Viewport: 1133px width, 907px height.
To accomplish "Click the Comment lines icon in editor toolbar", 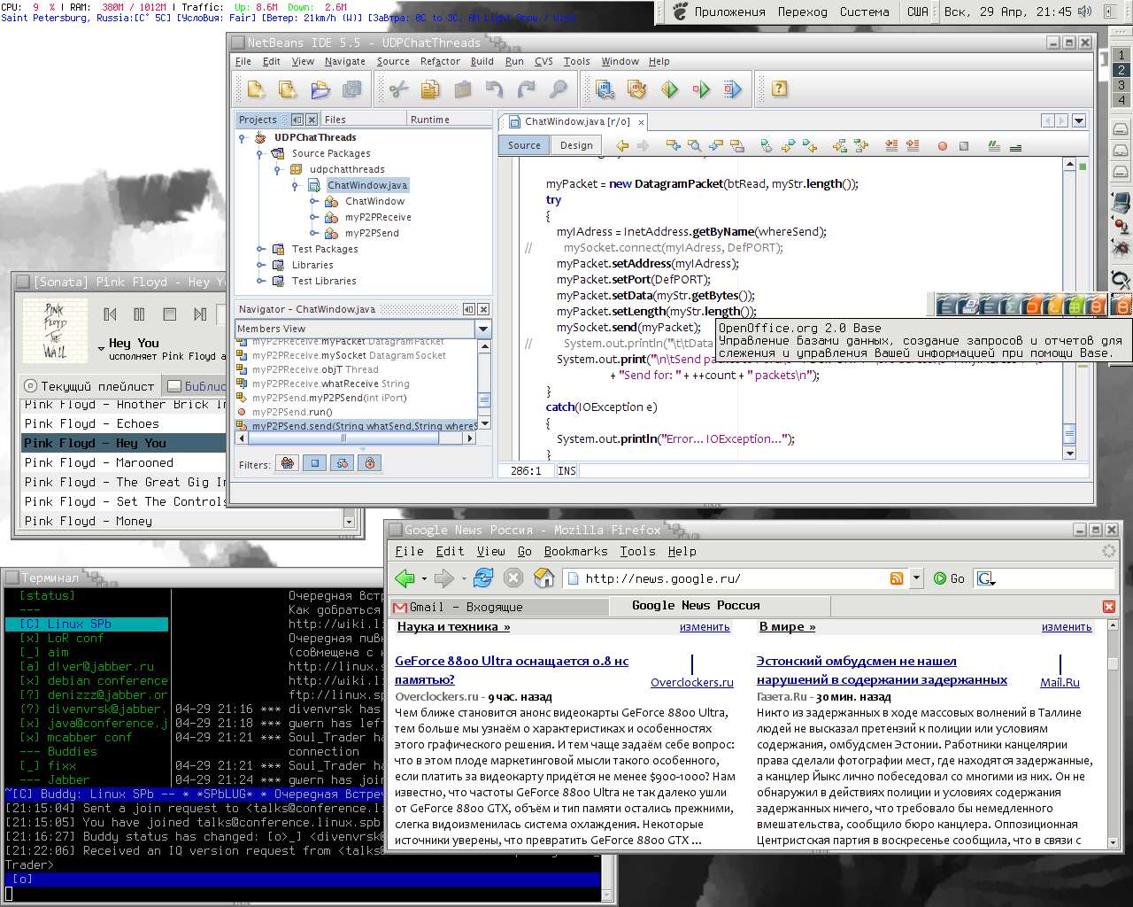I will pyautogui.click(x=994, y=145).
